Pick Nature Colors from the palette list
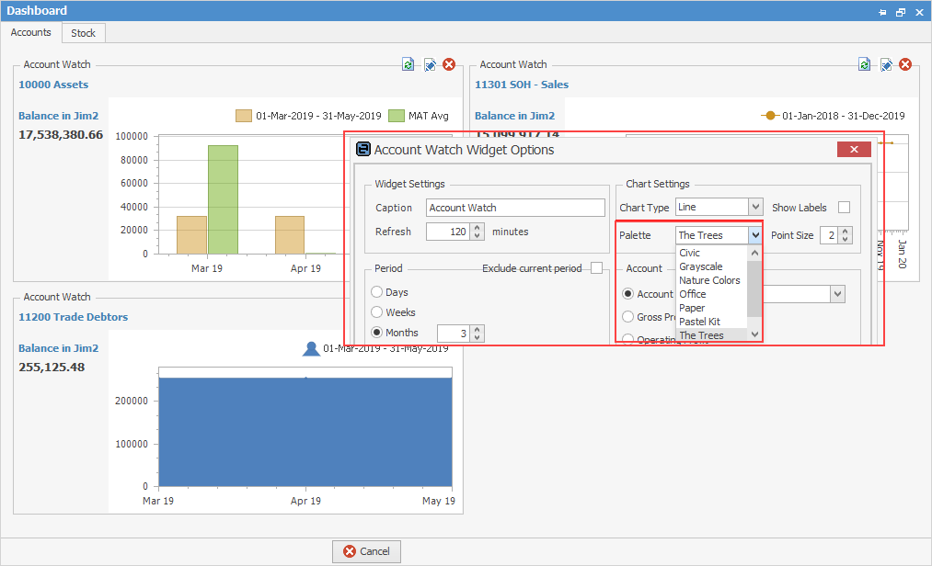Viewport: 932px width, 566px height. pos(709,280)
